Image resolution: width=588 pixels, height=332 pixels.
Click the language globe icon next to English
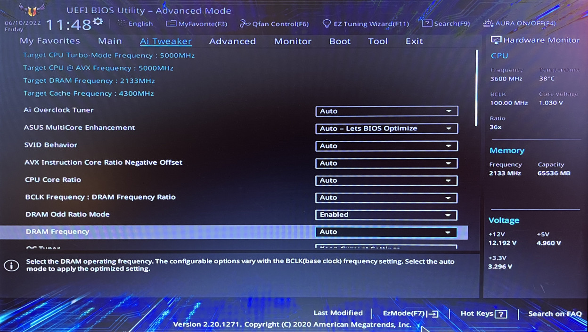click(x=122, y=24)
